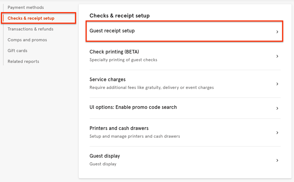Screen dimensions: 294x182
Task: Click 'Setup and manage printers' description text
Action: pyautogui.click(x=135, y=136)
